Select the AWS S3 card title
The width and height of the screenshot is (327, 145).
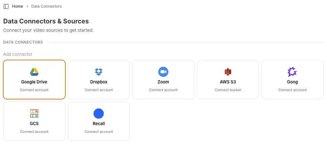tap(228, 82)
